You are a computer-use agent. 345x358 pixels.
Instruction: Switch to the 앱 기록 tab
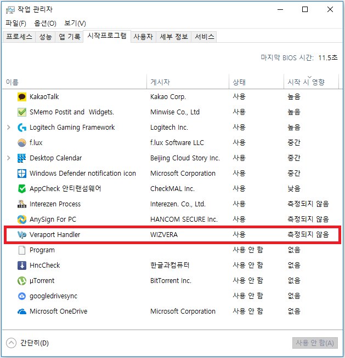point(69,37)
